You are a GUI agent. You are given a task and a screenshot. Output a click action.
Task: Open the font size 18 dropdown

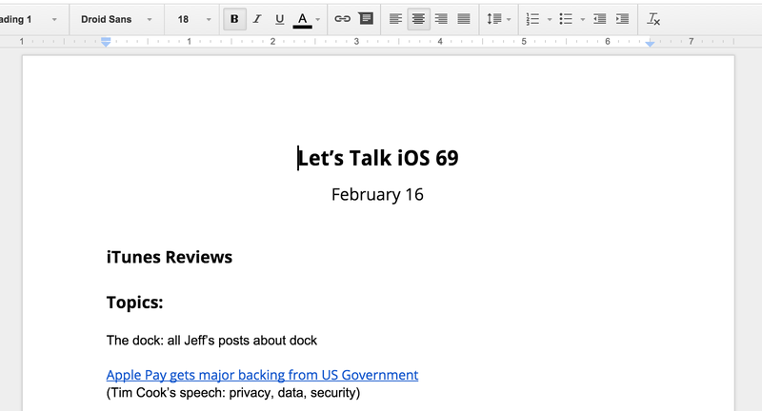pos(194,19)
